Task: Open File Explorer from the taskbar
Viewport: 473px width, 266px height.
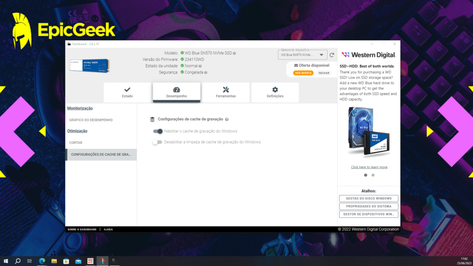Action: (54, 261)
